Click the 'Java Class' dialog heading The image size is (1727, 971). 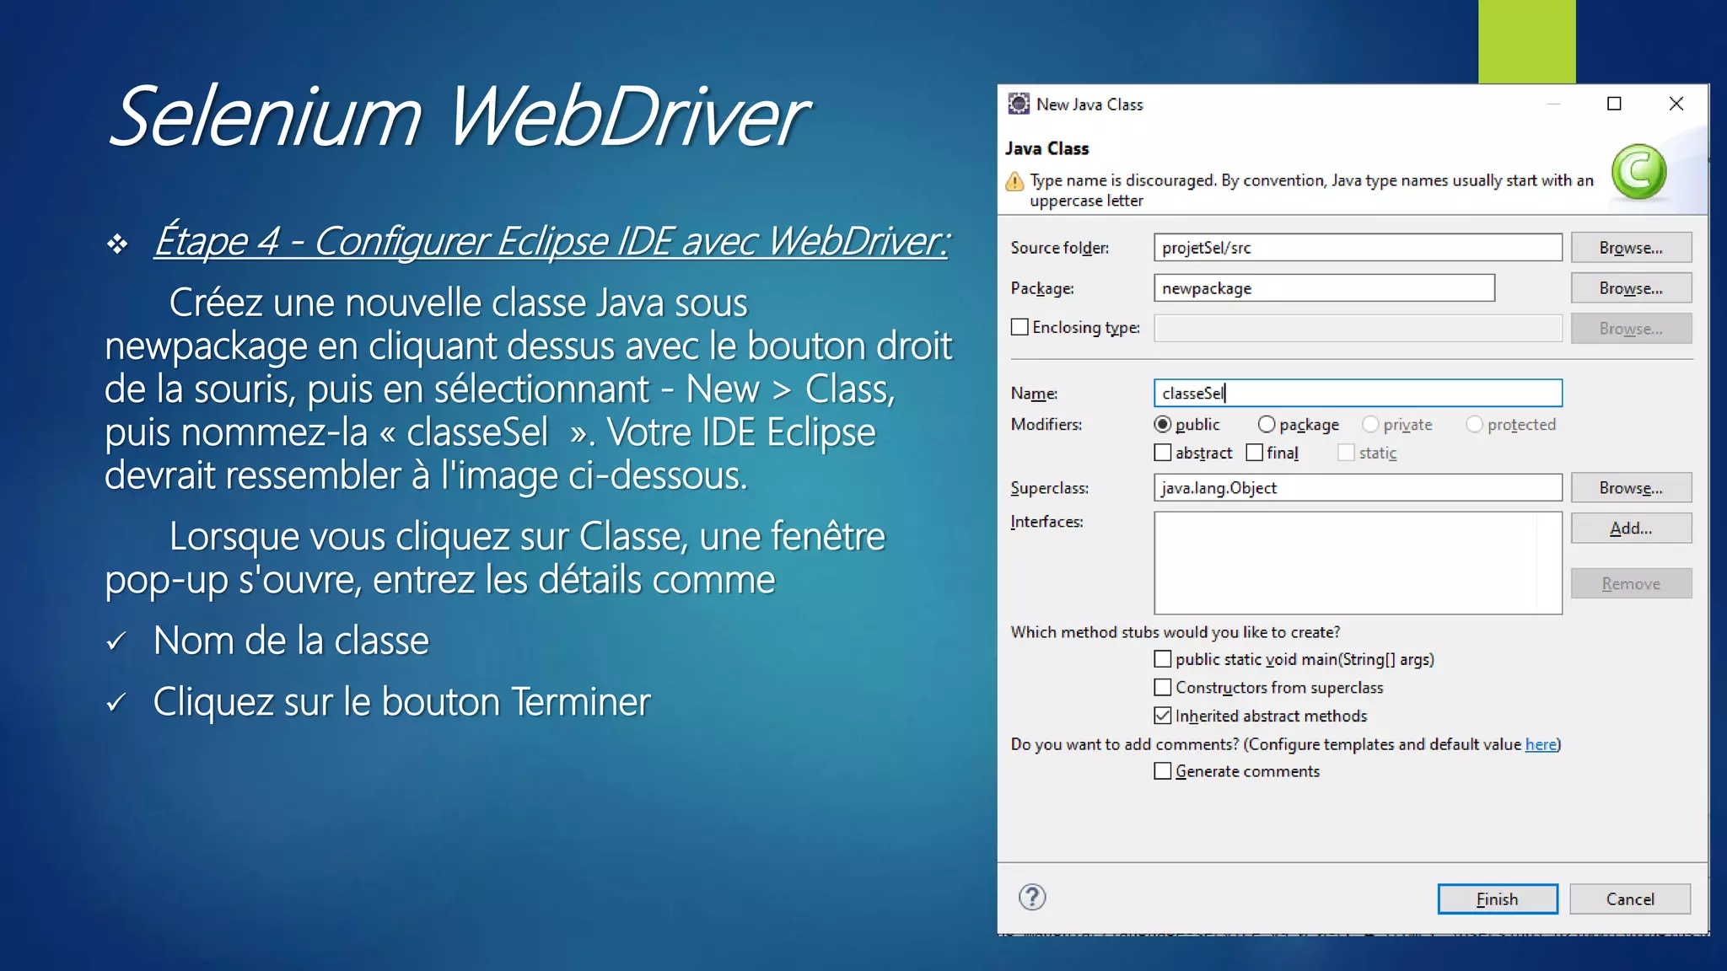[1046, 148]
